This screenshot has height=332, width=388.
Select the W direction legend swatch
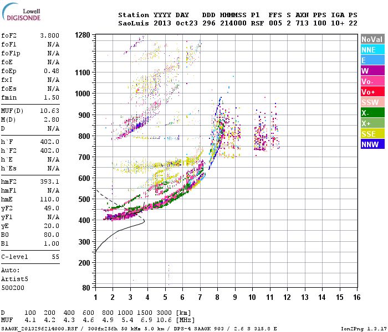click(x=372, y=71)
